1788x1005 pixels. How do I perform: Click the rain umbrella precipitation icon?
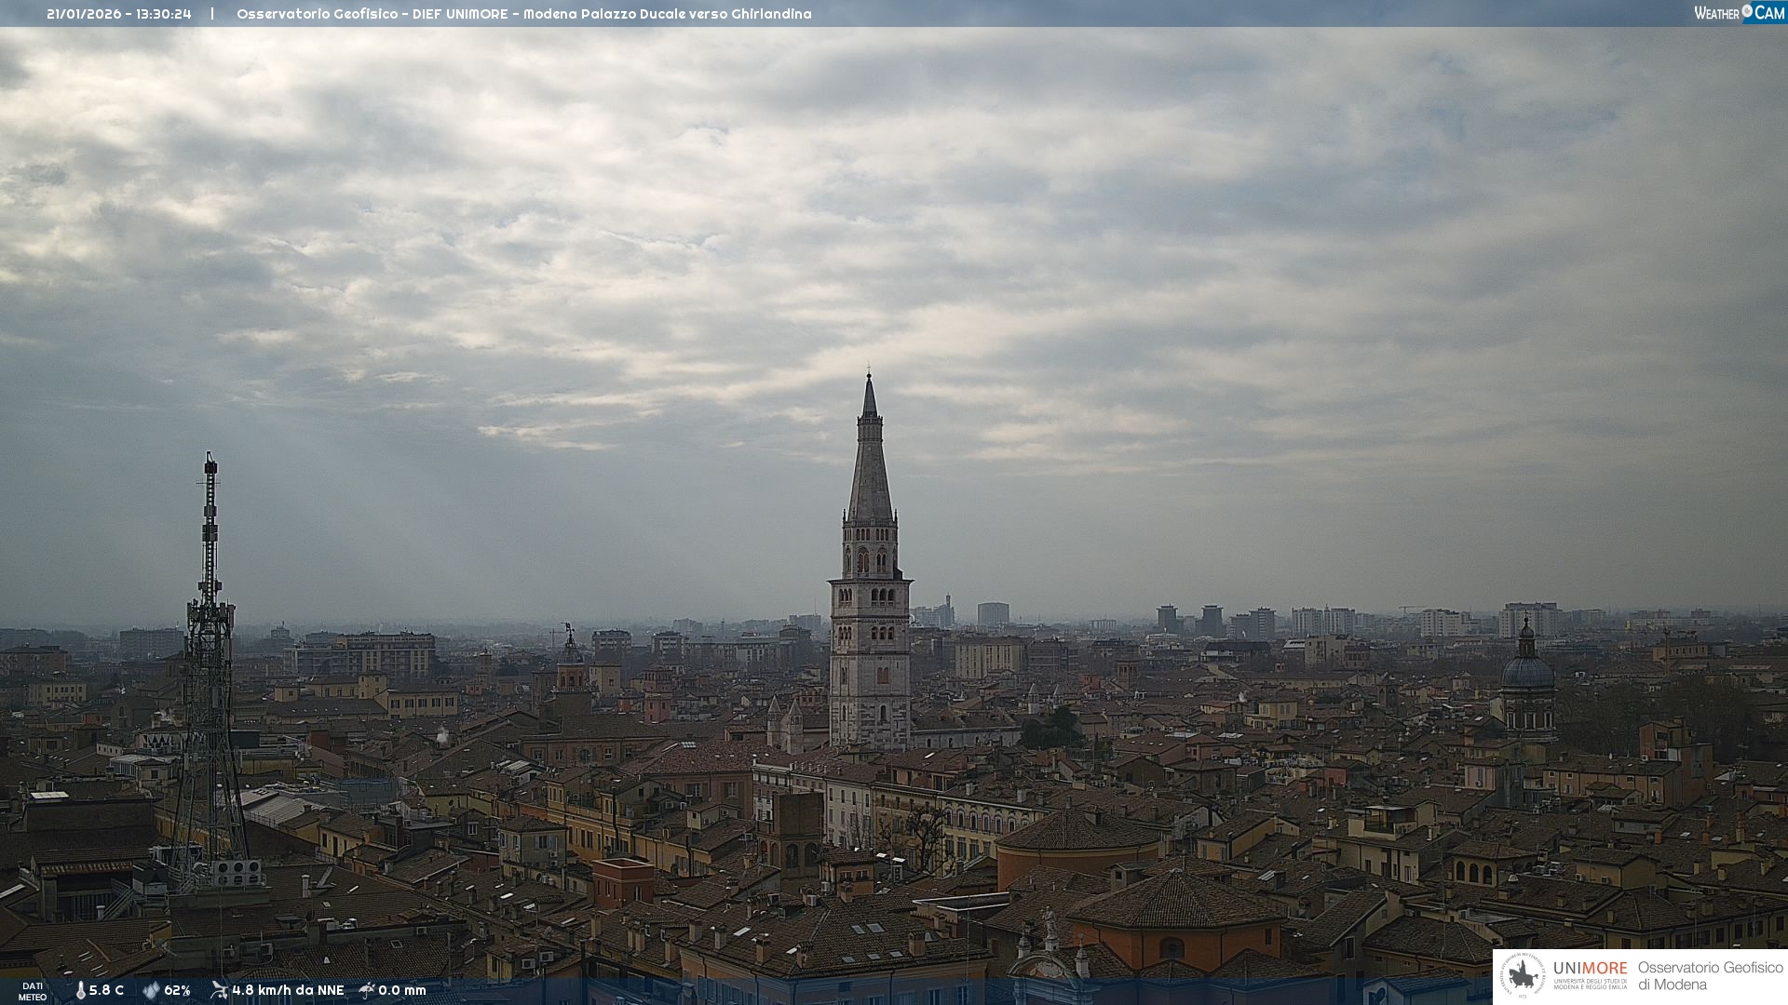367,990
